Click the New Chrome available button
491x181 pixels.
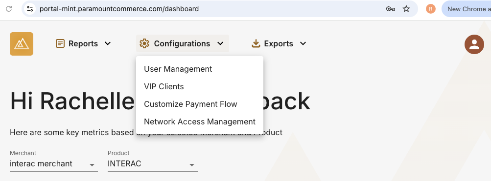pos(466,9)
